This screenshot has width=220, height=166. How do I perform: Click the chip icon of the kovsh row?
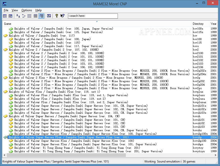5,116
